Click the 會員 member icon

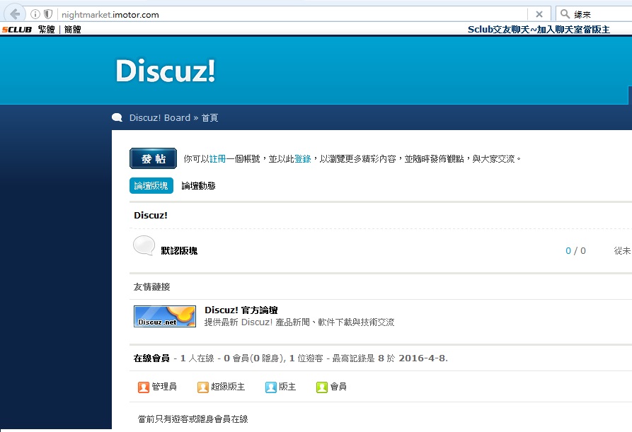click(321, 387)
